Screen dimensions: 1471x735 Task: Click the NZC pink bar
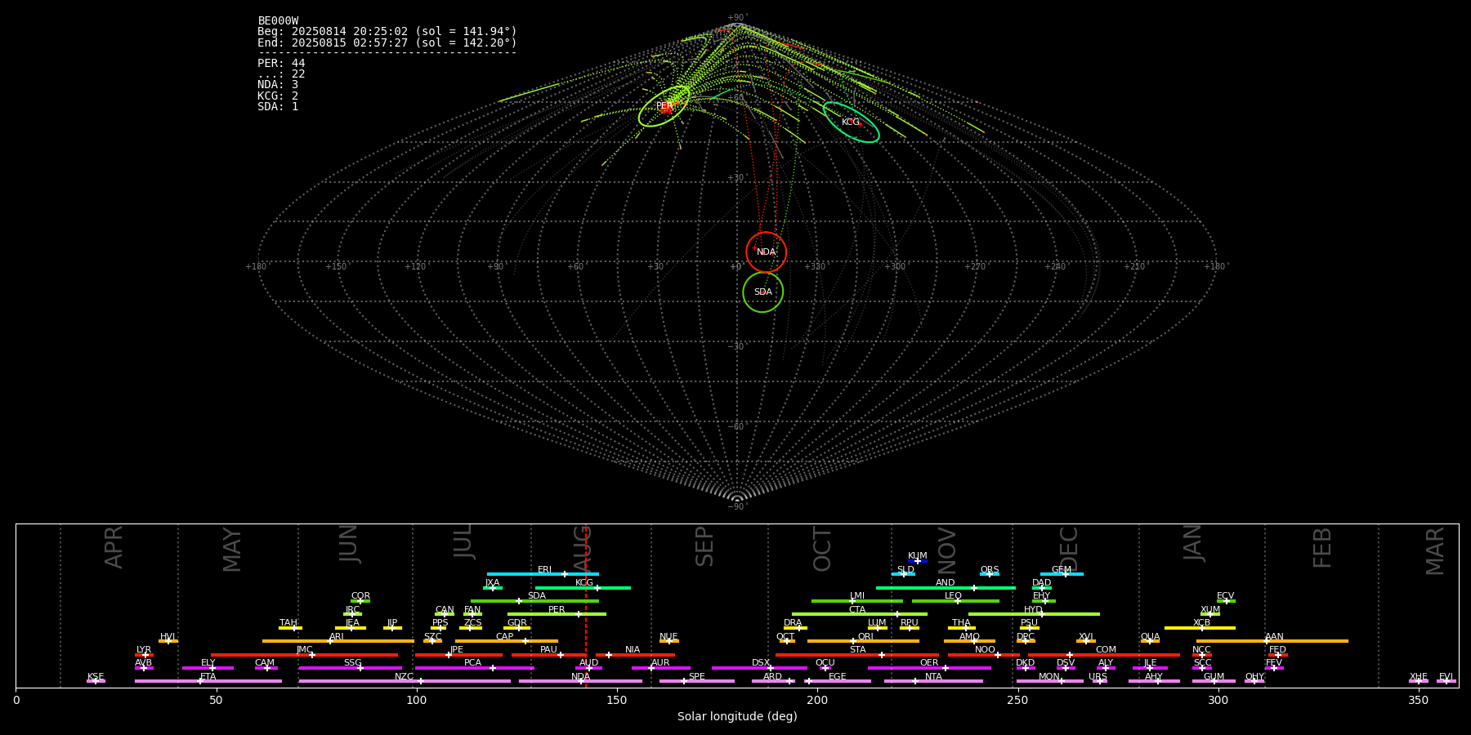click(405, 681)
